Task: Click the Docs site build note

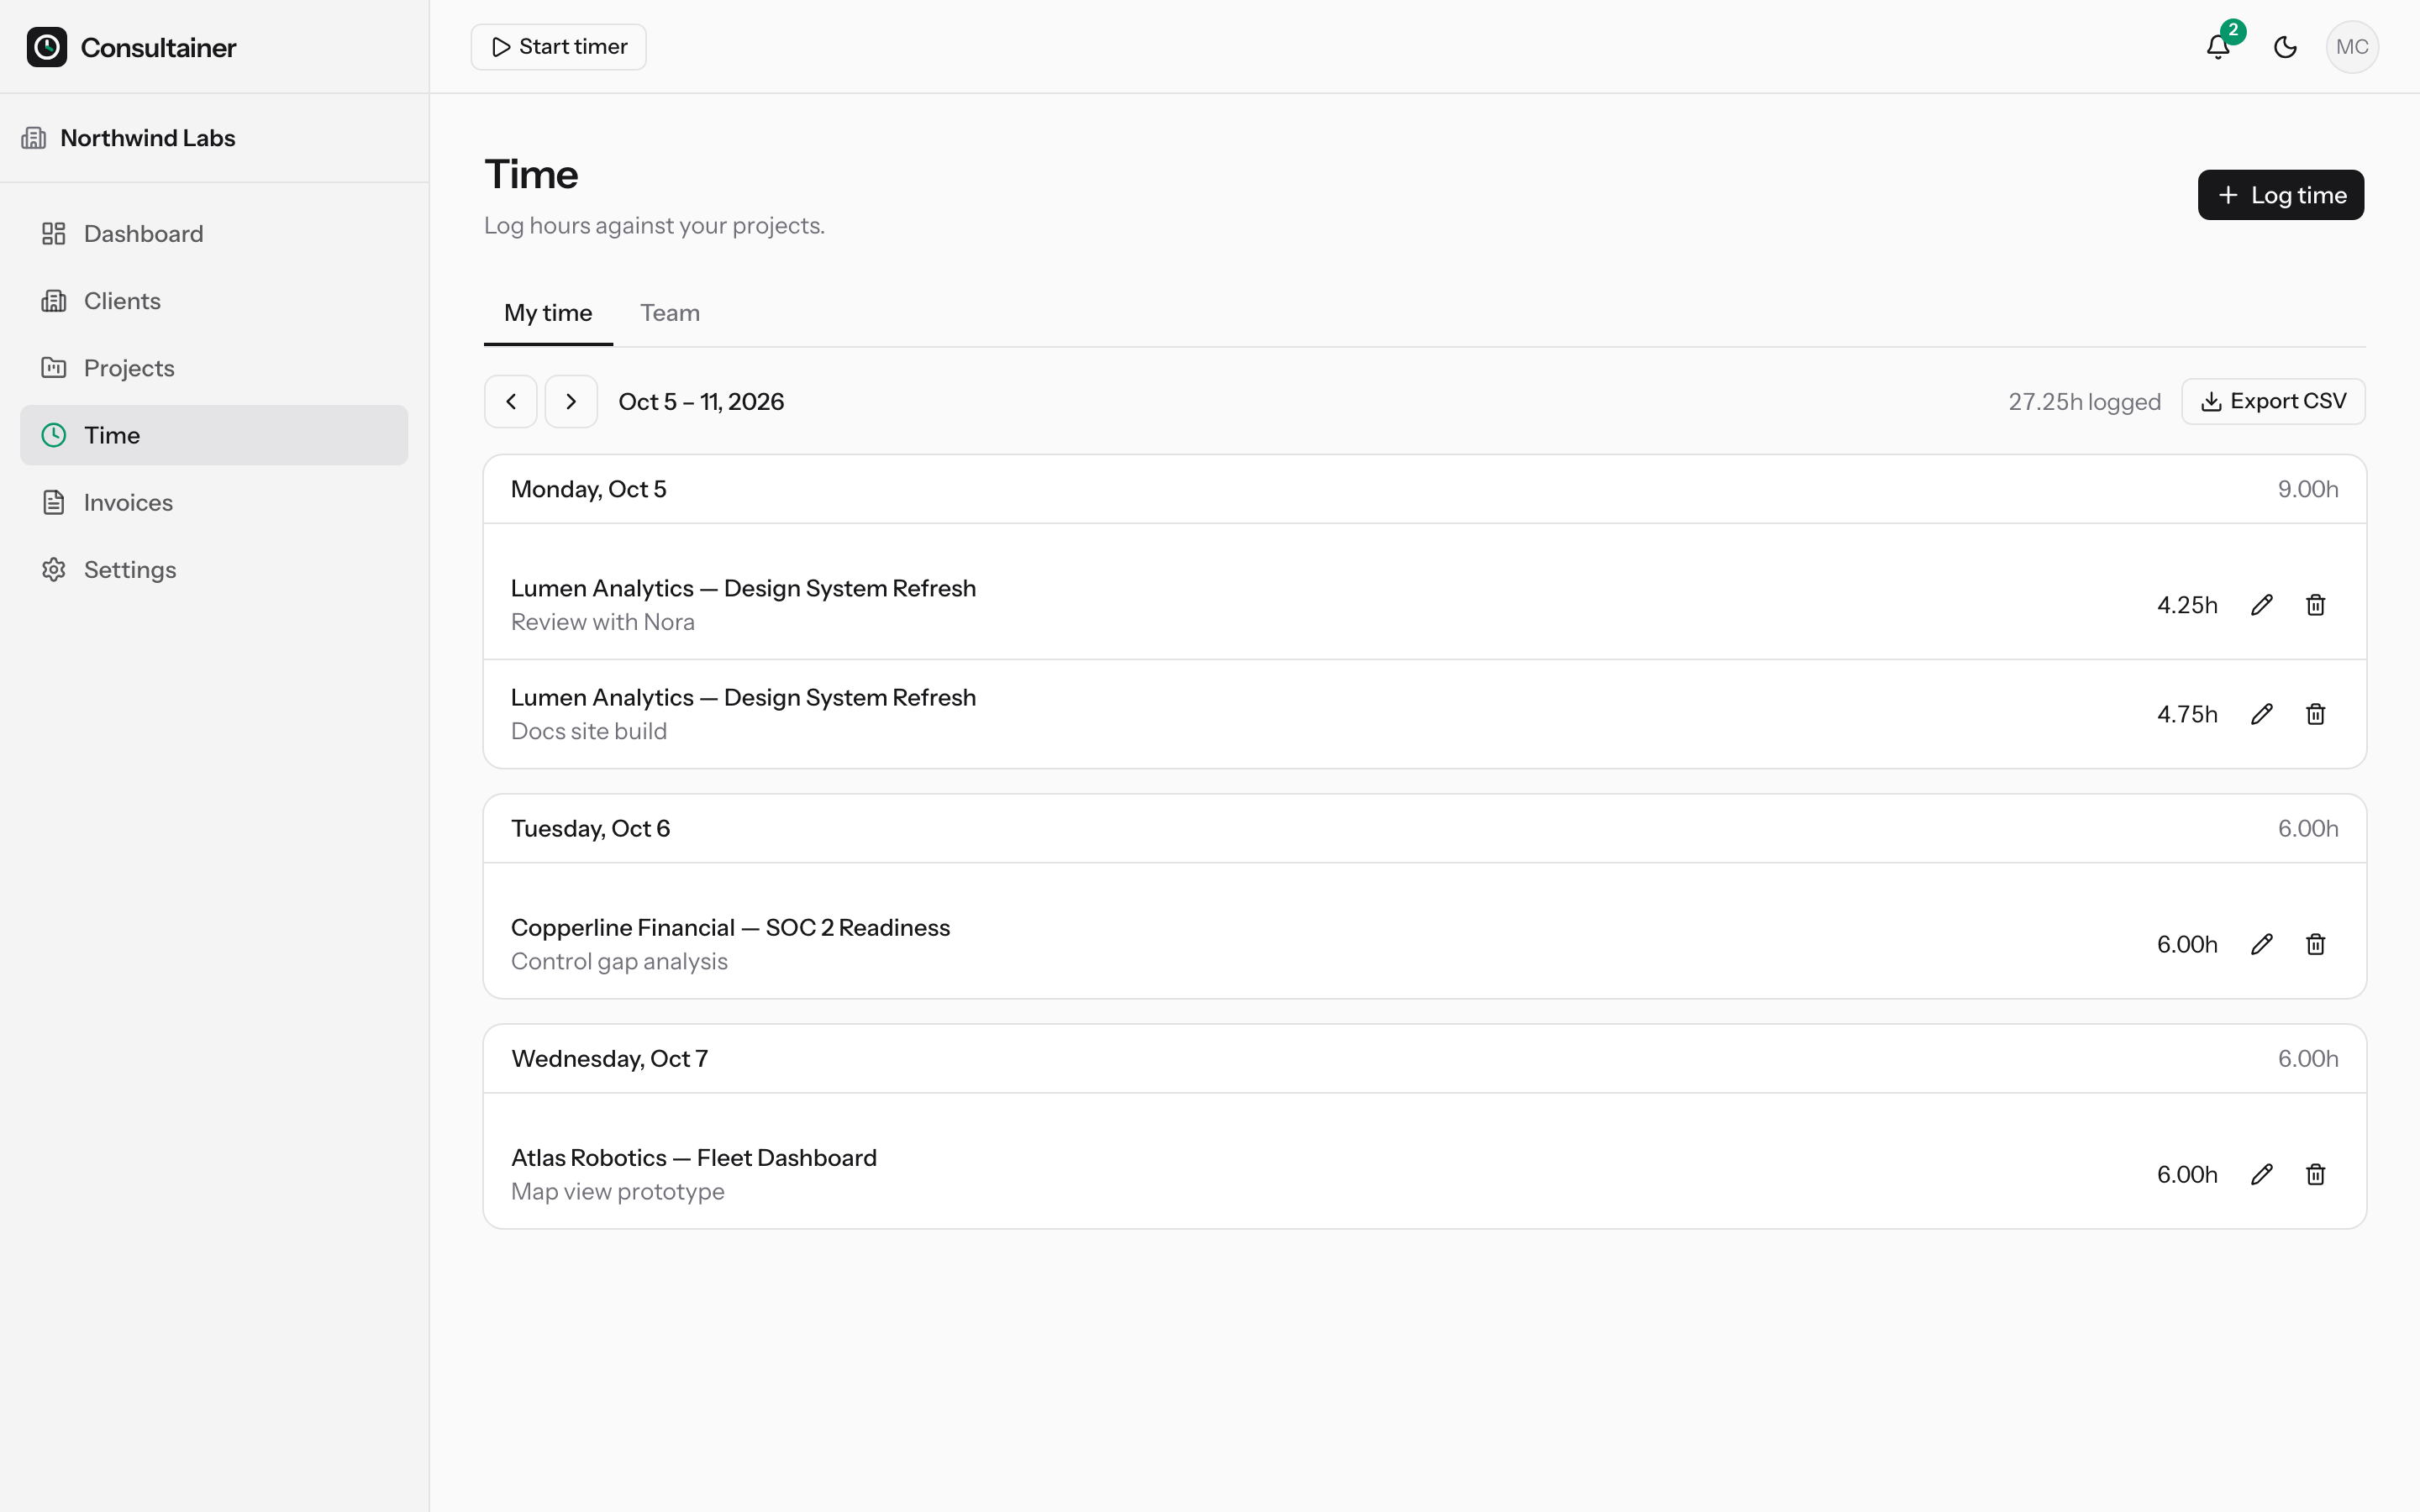Action: (x=588, y=731)
